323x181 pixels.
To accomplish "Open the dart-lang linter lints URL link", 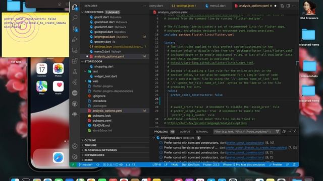I will pos(212,63).
